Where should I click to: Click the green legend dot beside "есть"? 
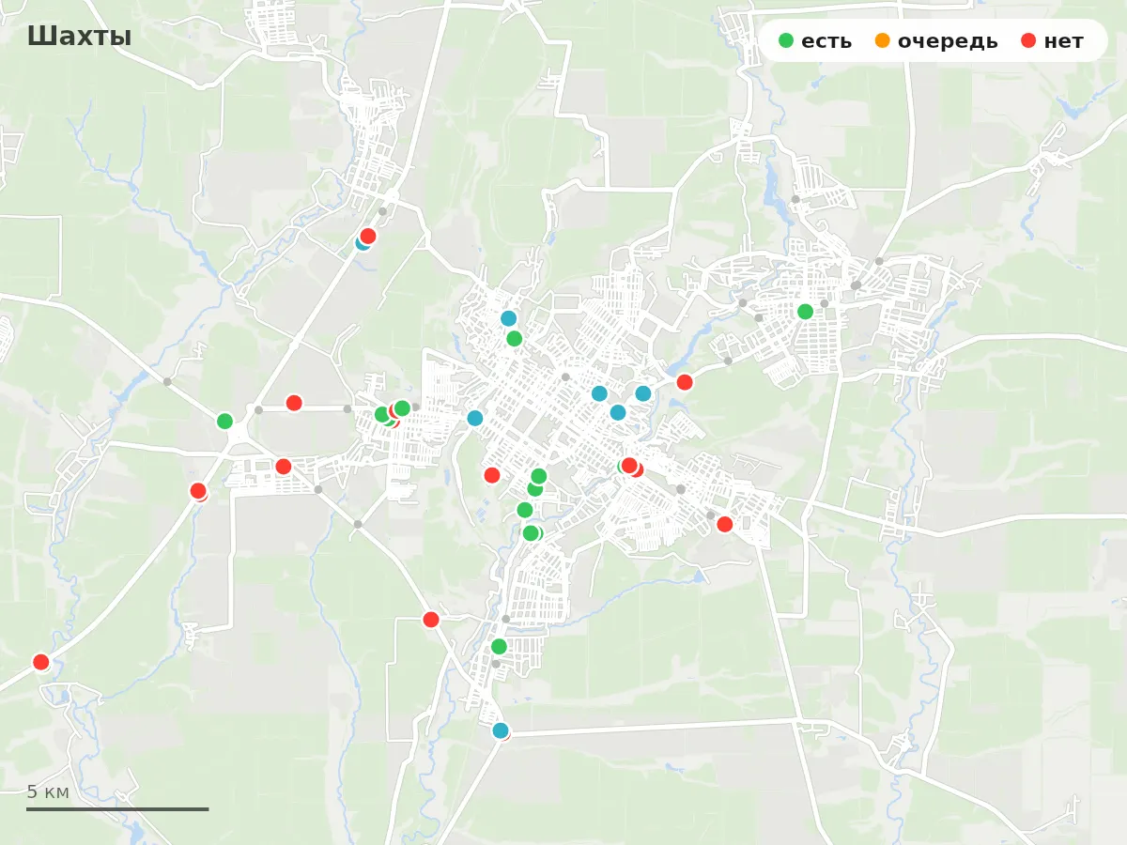point(786,41)
